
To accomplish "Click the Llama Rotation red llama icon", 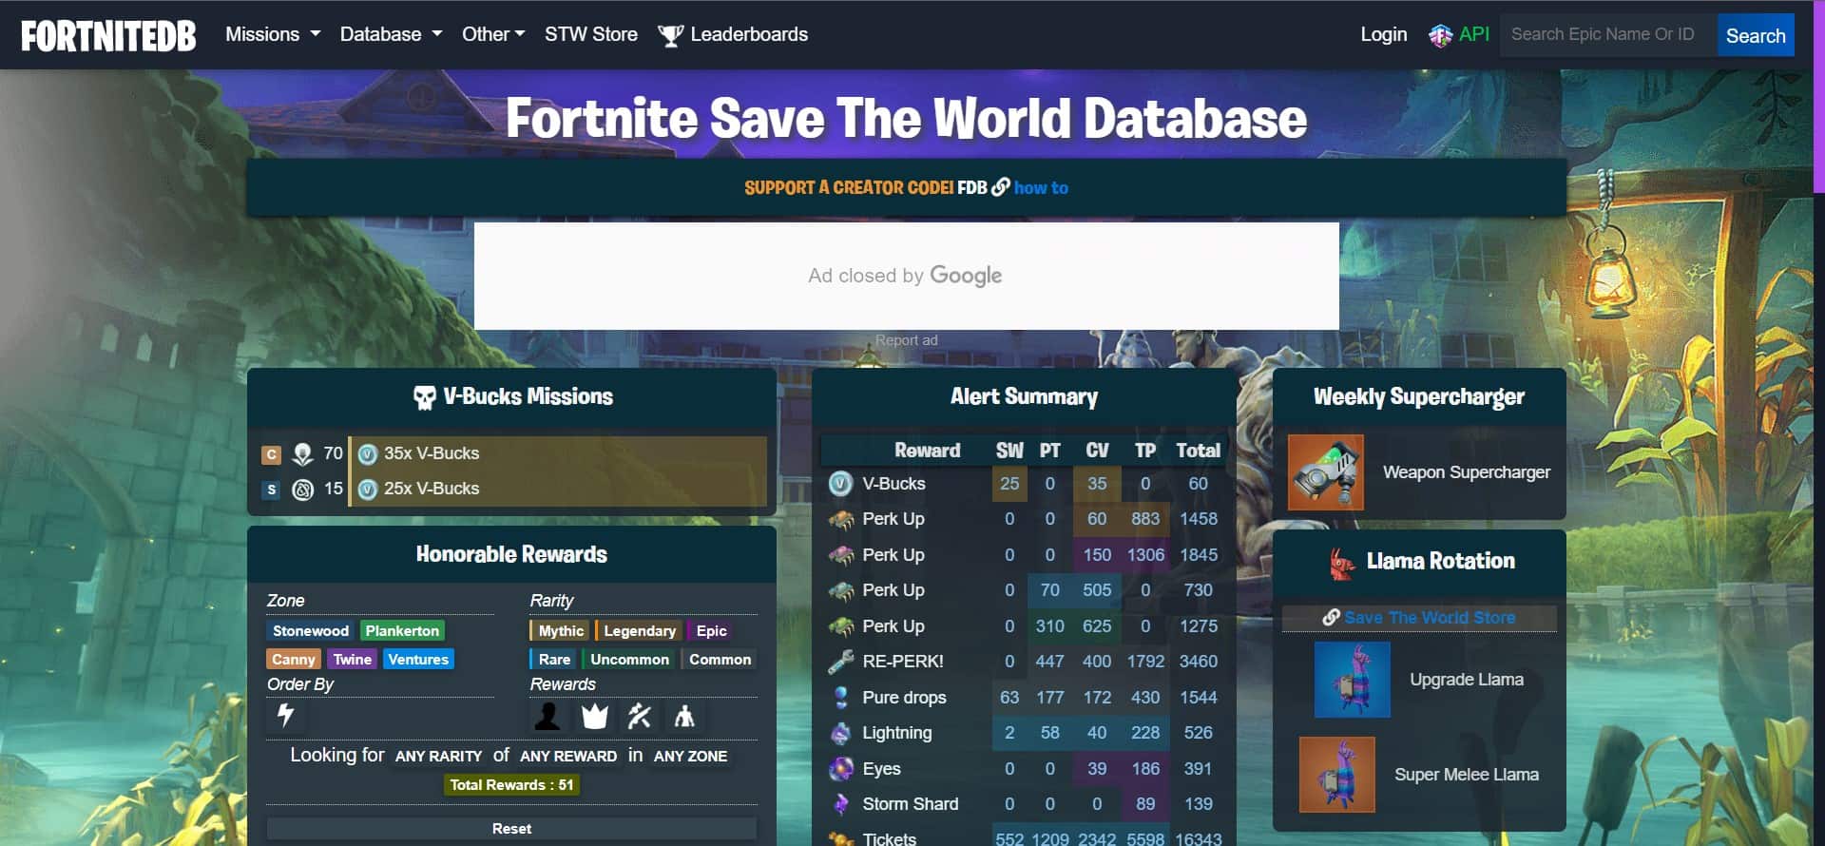I will pyautogui.click(x=1342, y=563).
